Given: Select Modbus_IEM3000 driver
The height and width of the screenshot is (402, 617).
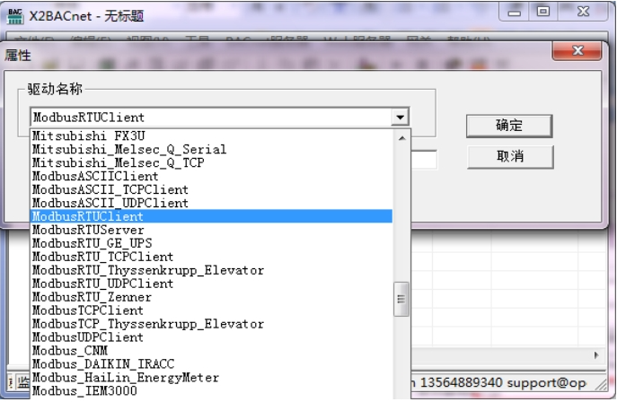Looking at the screenshot, I should click(212, 390).
